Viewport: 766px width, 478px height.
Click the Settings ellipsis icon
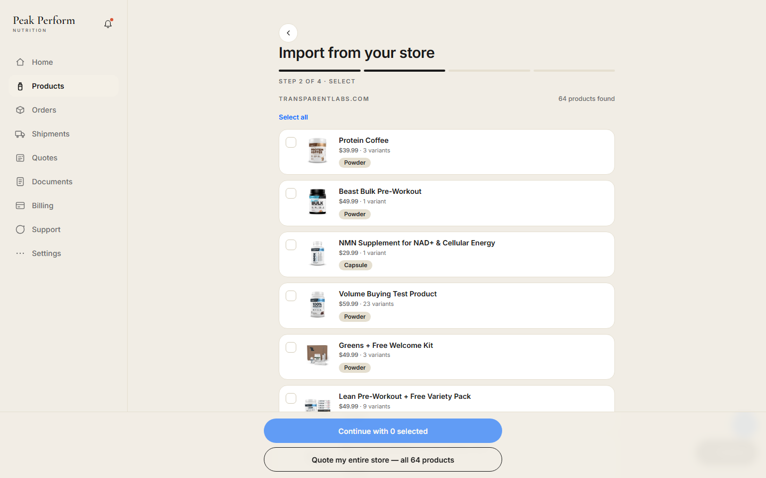(x=20, y=253)
